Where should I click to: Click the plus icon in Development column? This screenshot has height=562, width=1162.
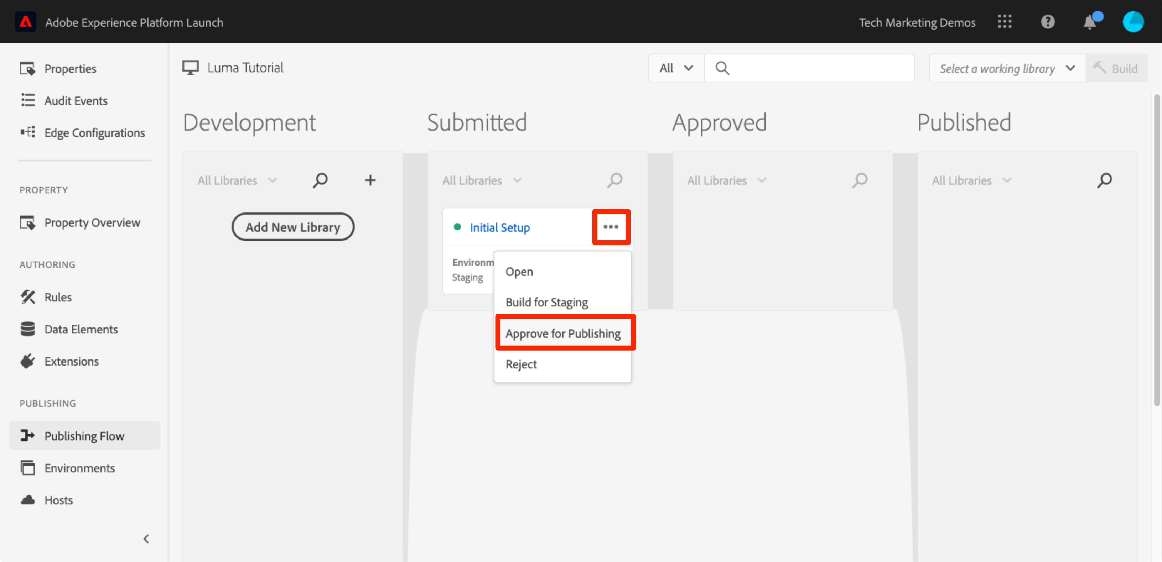tap(370, 180)
